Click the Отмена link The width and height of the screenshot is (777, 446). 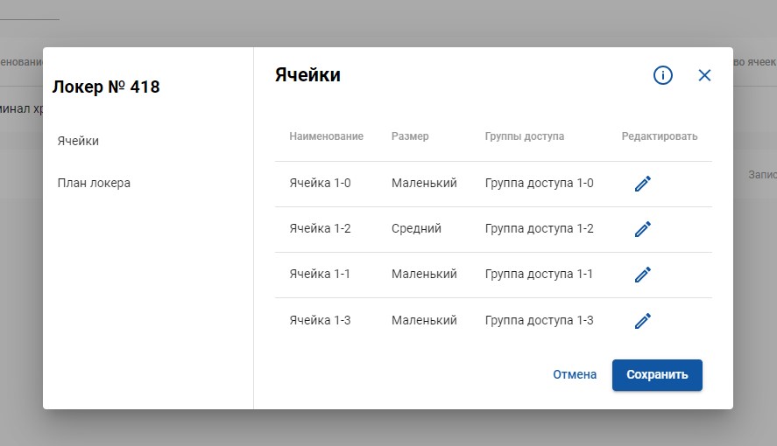[575, 374]
